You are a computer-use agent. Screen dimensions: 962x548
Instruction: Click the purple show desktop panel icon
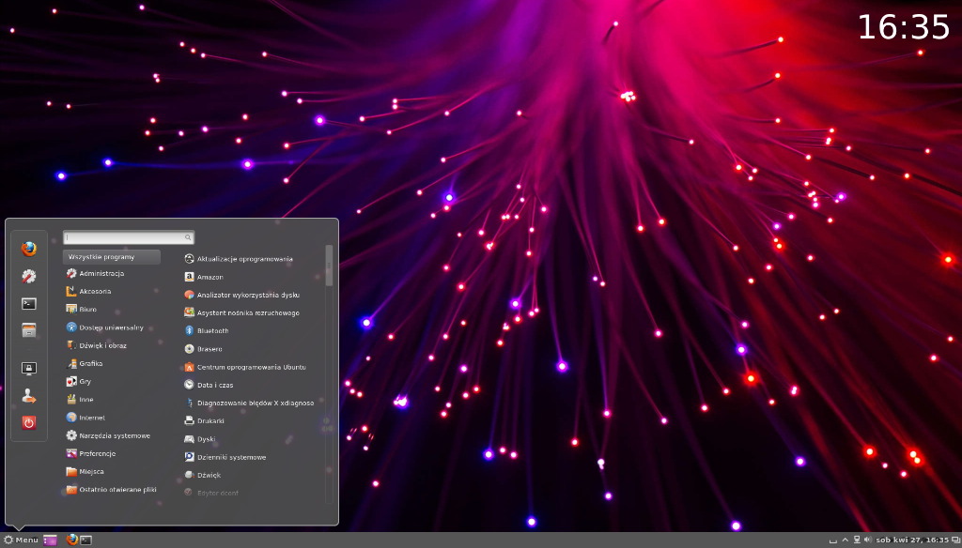51,540
